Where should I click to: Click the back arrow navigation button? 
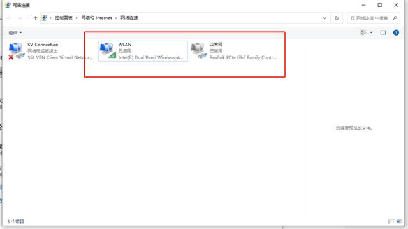(x=9, y=18)
